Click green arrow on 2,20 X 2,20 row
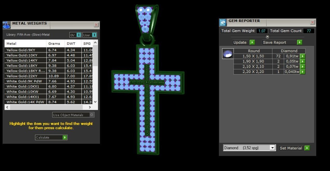 point(302,72)
